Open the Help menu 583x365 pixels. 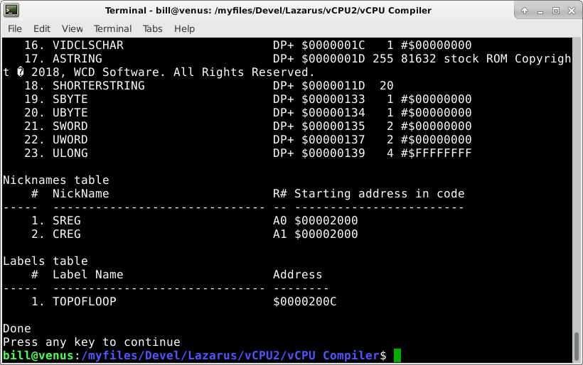184,28
